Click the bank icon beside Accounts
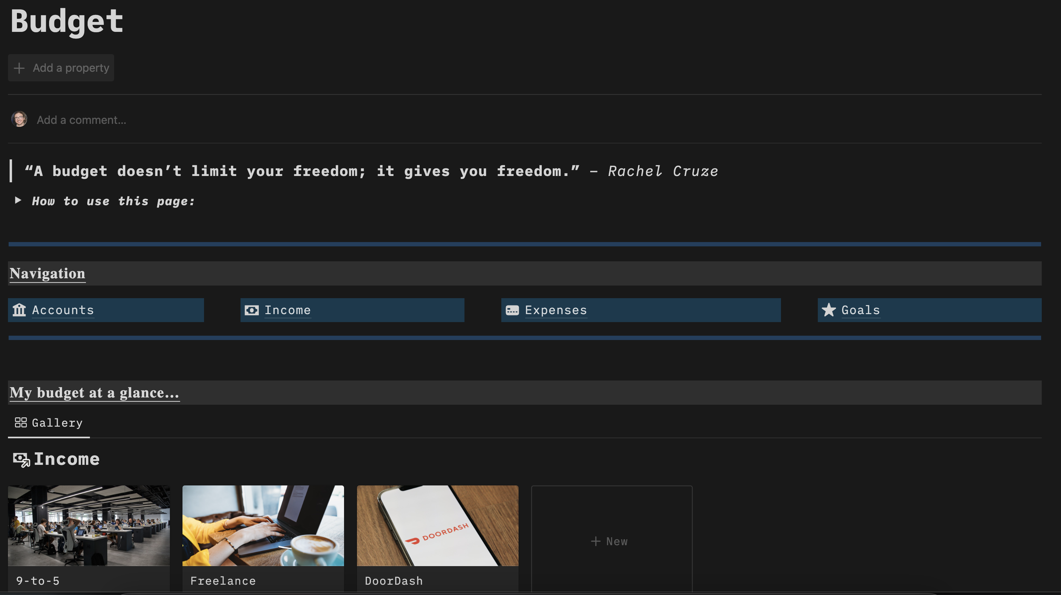The image size is (1061, 595). pos(19,310)
